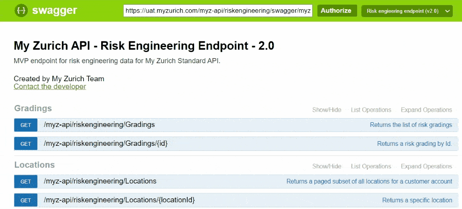Toggle Show/Hide for Gradings
462x209 pixels.
(327, 110)
